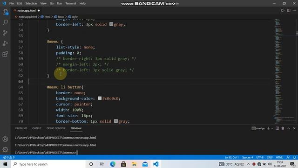
Task: Click #c0c0c0 color swatch on line 66
Action: tap(100, 98)
